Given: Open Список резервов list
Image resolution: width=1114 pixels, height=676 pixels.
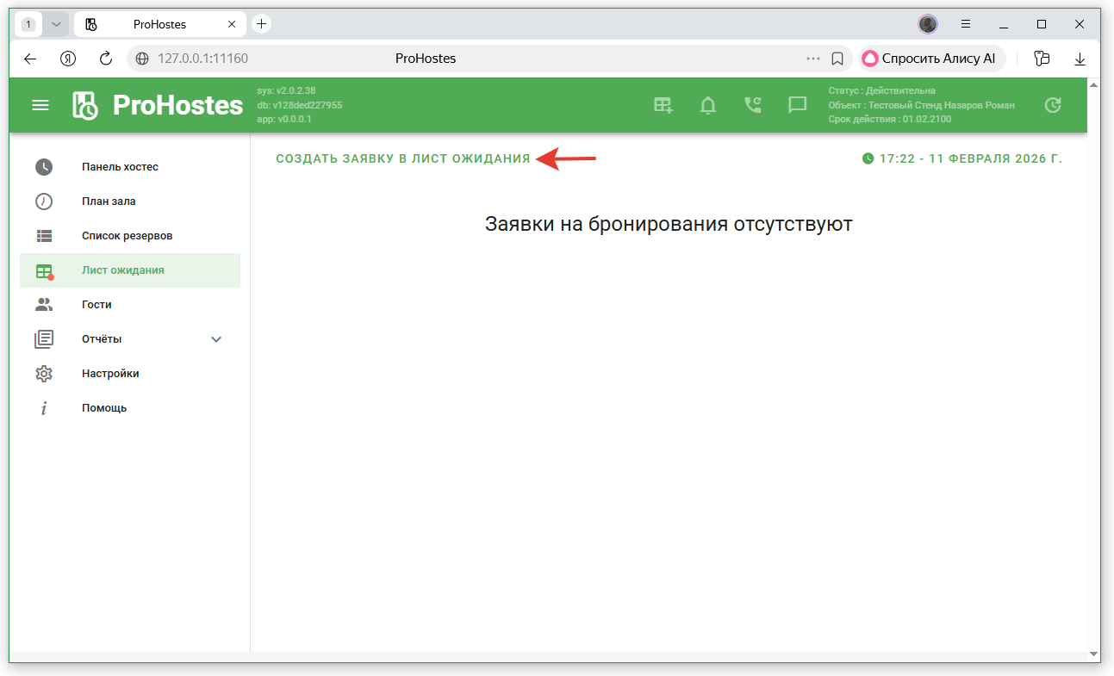Looking at the screenshot, I should pyautogui.click(x=127, y=236).
